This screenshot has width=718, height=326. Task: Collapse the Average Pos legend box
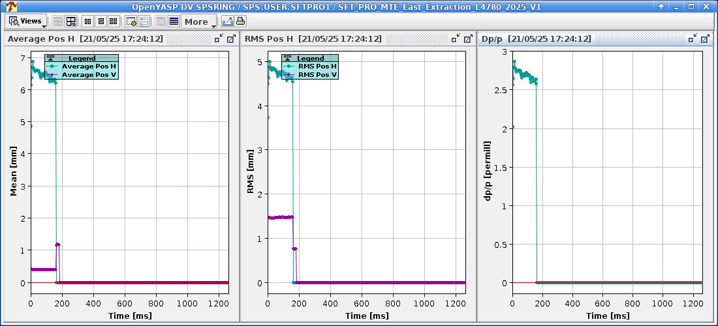[x=50, y=59]
